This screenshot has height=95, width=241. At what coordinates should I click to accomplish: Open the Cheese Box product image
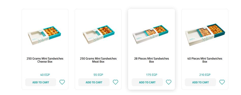click(44, 35)
